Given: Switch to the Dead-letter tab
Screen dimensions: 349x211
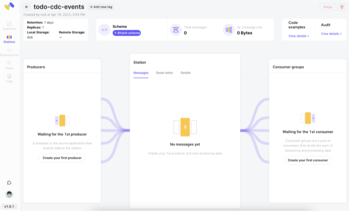Looking at the screenshot, I should point(164,73).
